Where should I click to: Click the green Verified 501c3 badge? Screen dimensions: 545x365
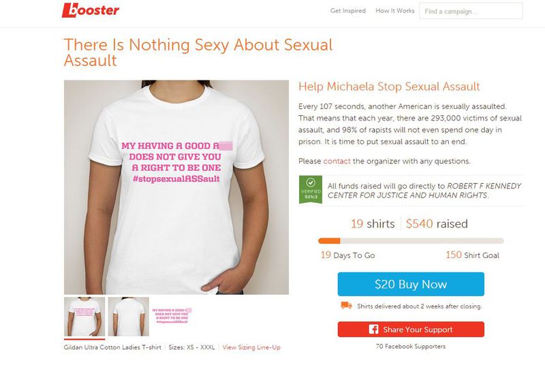[311, 189]
